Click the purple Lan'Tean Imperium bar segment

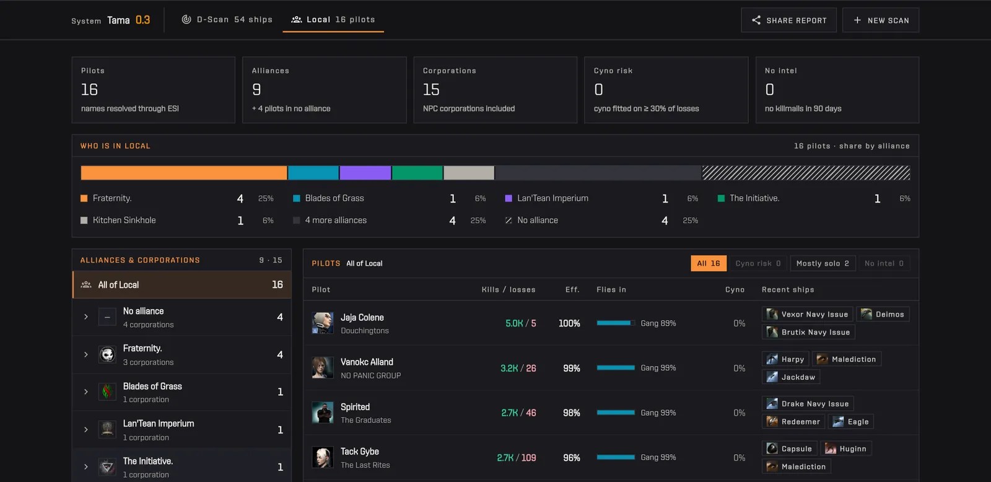click(365, 173)
